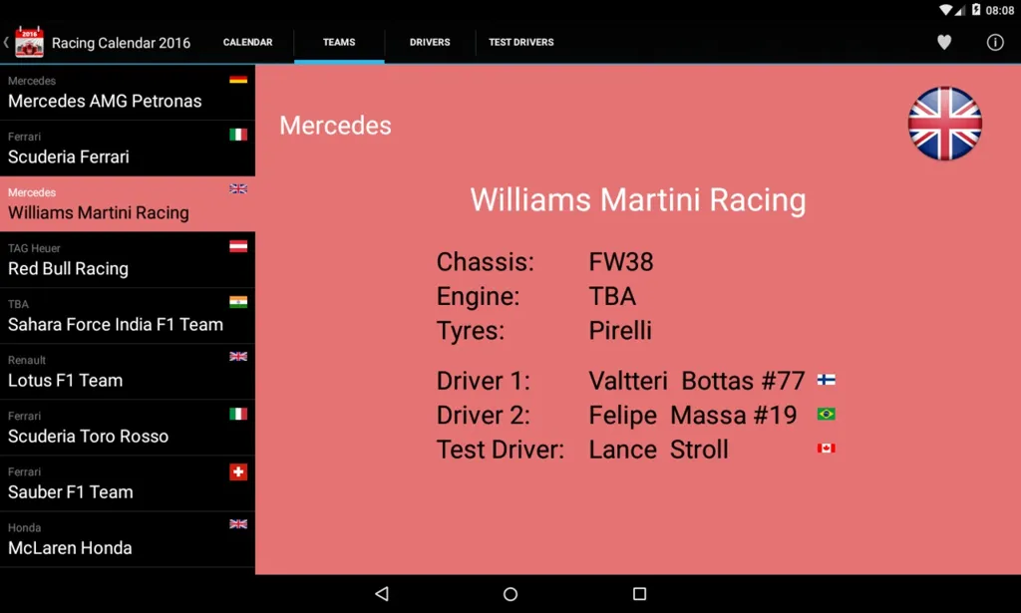The height and width of the screenshot is (613, 1021).
Task: Click the engine value TBA
Action: point(612,297)
